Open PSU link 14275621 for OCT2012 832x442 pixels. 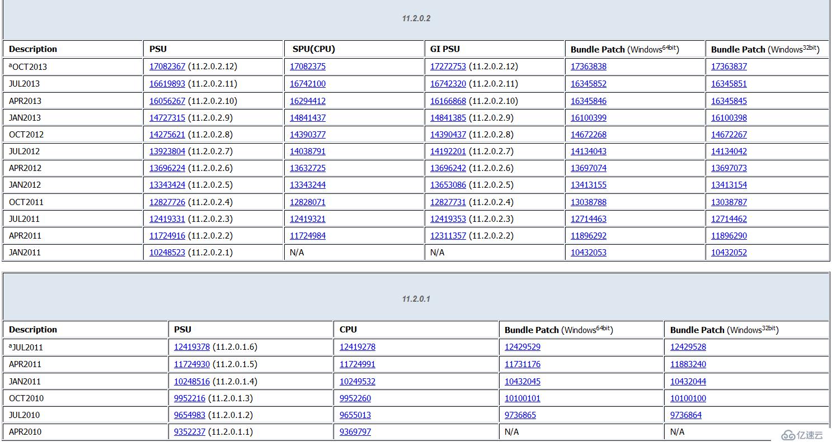[x=167, y=135]
